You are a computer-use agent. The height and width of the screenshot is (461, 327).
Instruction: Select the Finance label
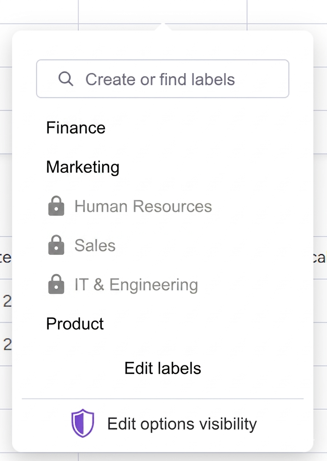[76, 128]
